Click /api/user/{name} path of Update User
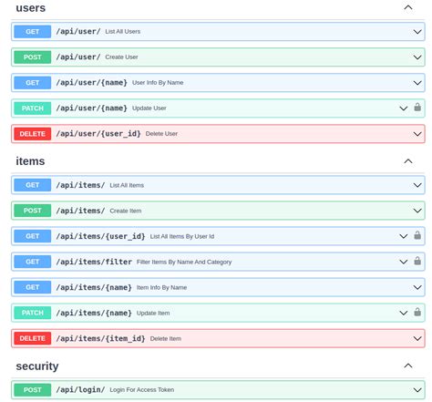This screenshot has height=402, width=432. pos(91,108)
